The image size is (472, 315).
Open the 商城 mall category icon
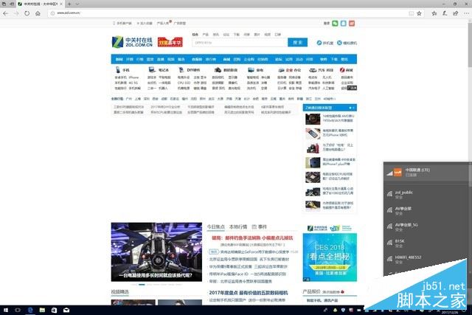pyautogui.click(x=342, y=70)
